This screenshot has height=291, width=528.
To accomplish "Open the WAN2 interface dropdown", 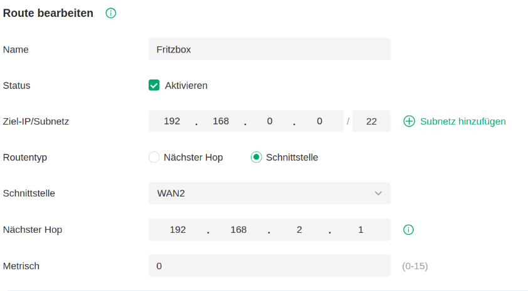I will coord(269,193).
